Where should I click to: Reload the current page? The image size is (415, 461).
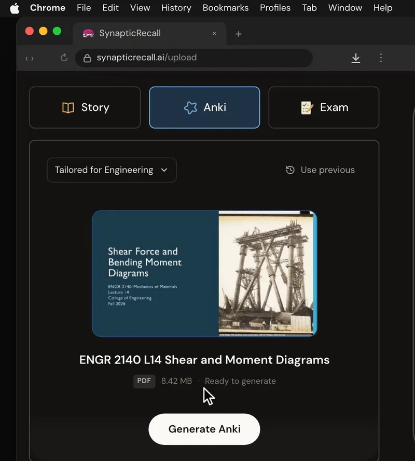point(64,58)
